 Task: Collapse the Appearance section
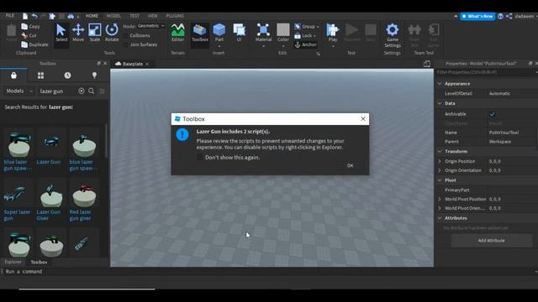pos(440,84)
